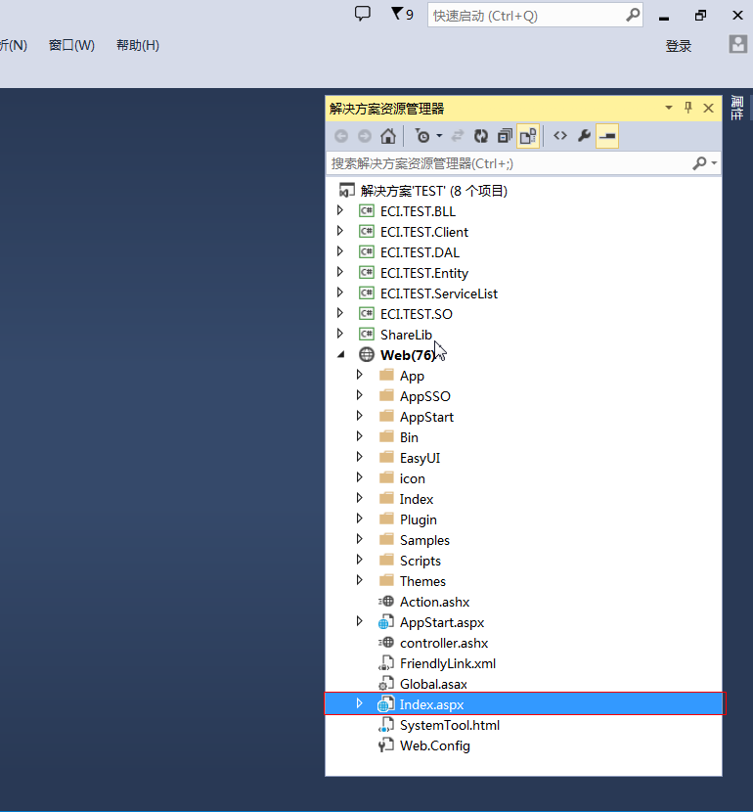Collapse the Web(76) project node
Viewport: 753px width, 812px height.
[x=340, y=355]
